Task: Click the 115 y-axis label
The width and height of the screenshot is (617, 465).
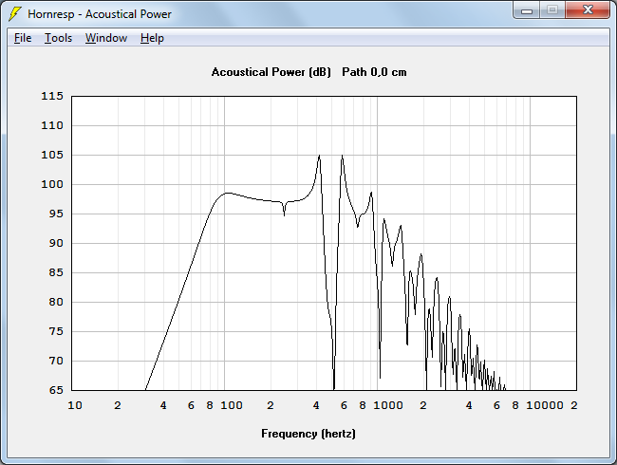Action: [x=52, y=96]
